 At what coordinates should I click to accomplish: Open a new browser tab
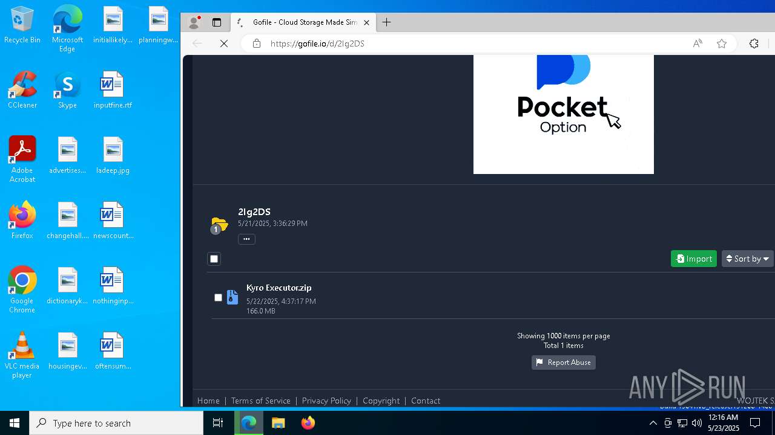(x=386, y=22)
